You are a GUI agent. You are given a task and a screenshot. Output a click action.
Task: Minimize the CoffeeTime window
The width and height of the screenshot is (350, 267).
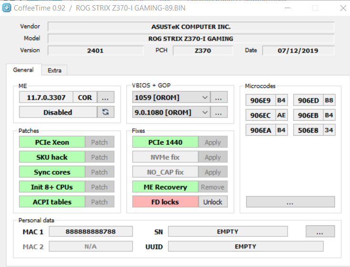288,8
